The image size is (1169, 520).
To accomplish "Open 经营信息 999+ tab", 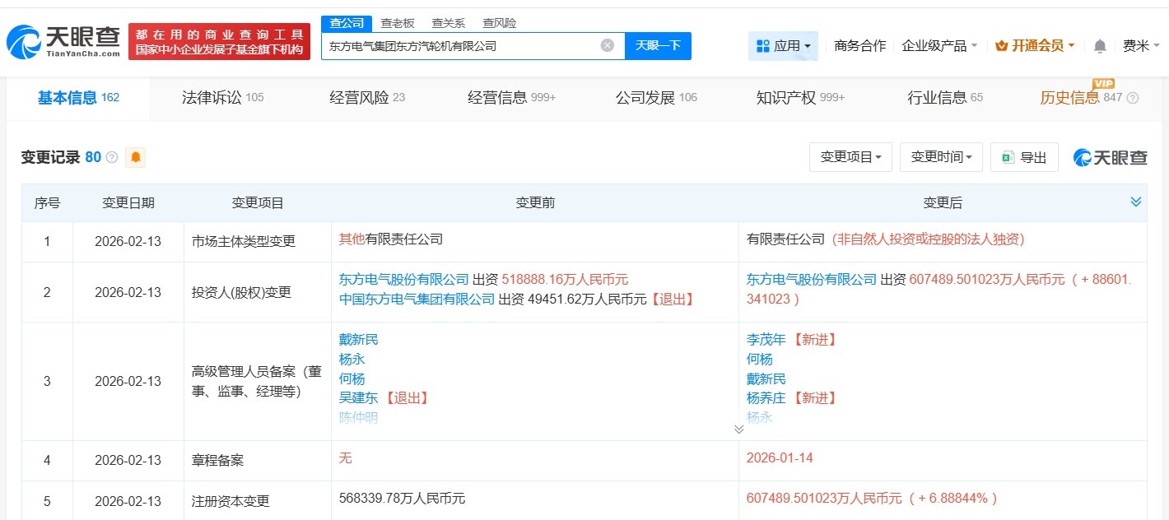I will point(512,98).
